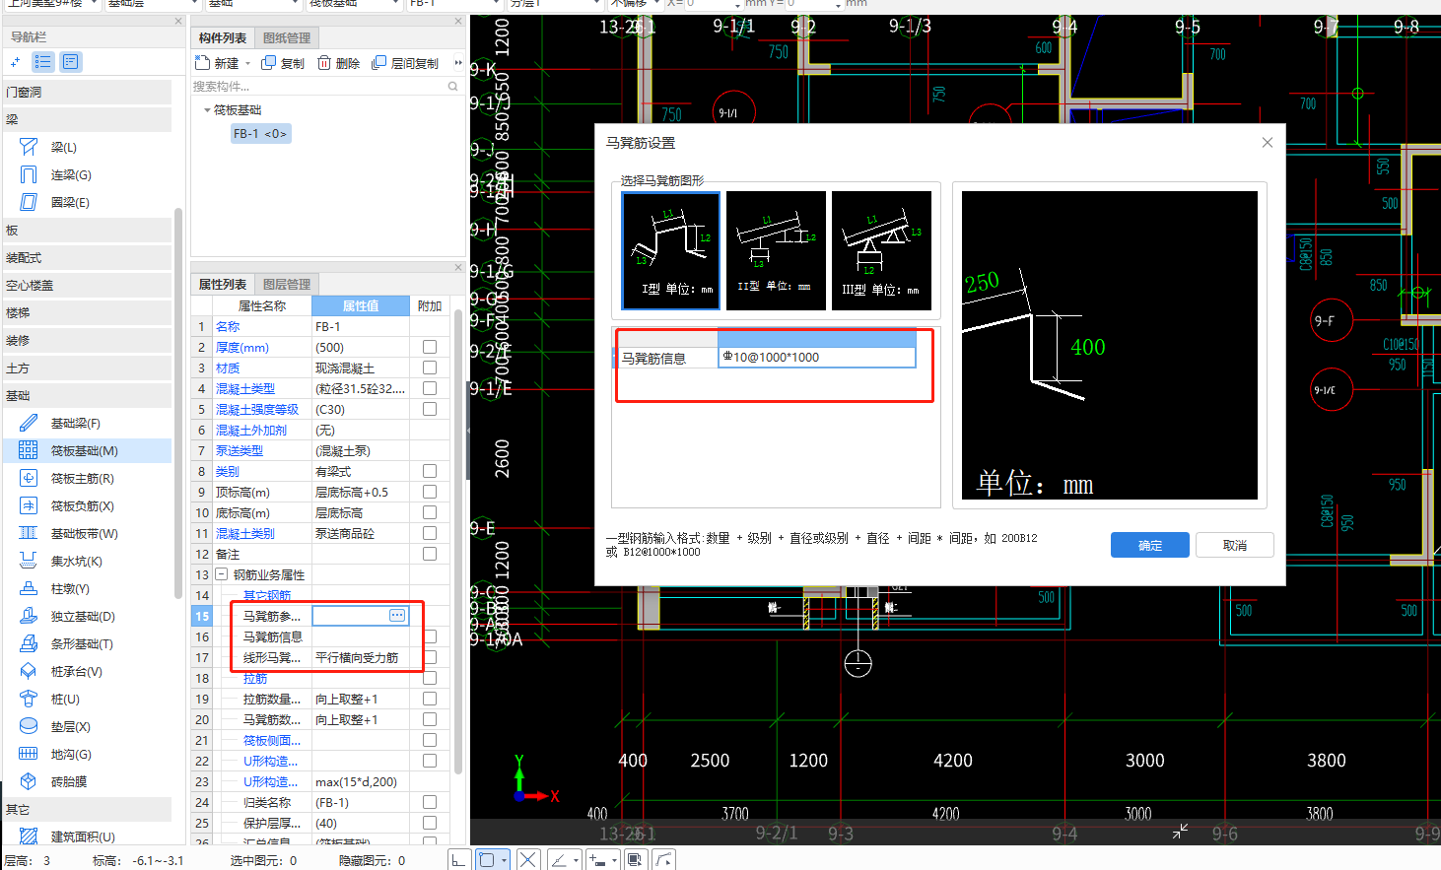Switch to the 图层管理 tab
The image size is (1441, 870).
click(x=287, y=284)
